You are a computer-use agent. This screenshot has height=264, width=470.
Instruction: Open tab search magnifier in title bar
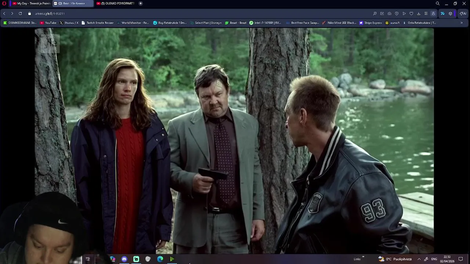click(438, 3)
